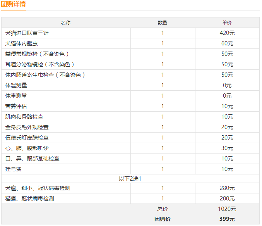Select the 犬猫体内驱虫 item name
The height and width of the screenshot is (226, 262).
point(21,43)
